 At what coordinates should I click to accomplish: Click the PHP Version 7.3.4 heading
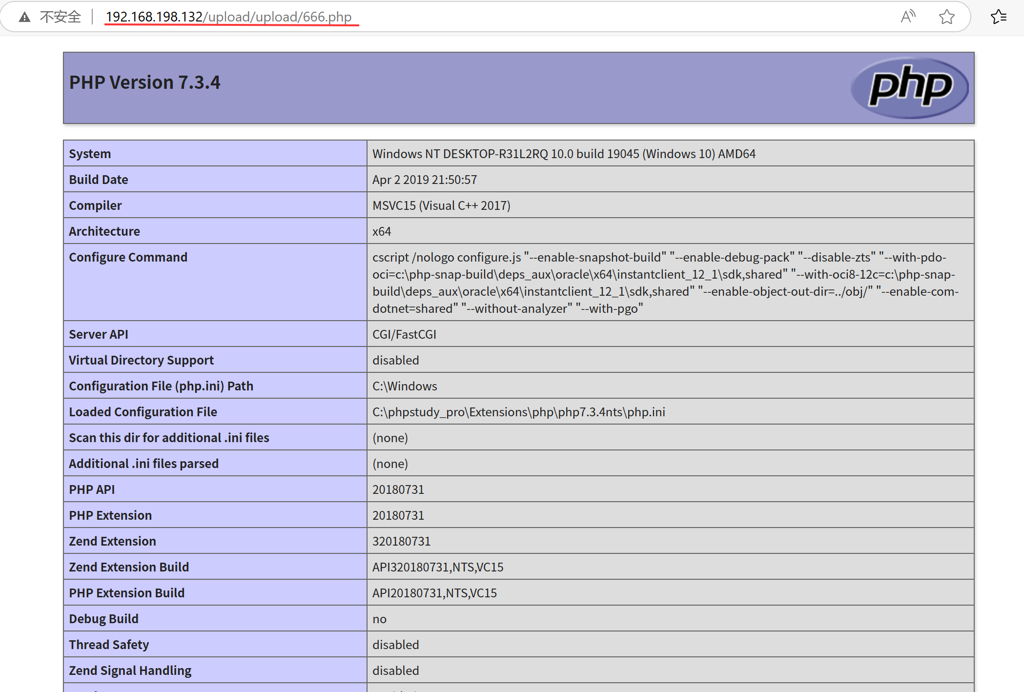click(x=144, y=82)
